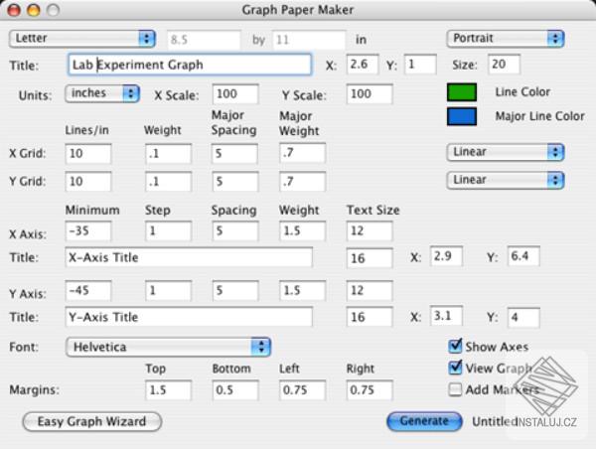This screenshot has width=596, height=449.
Task: Click the Y Axis Minimum field showing -45
Action: click(x=88, y=291)
